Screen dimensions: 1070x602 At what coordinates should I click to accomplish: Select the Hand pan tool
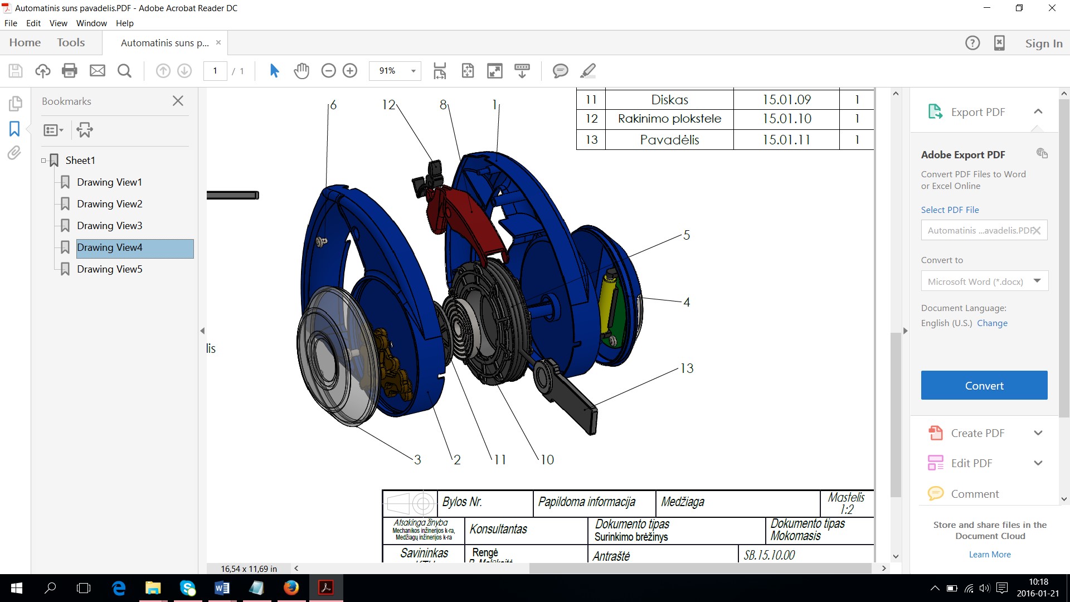pos(301,71)
